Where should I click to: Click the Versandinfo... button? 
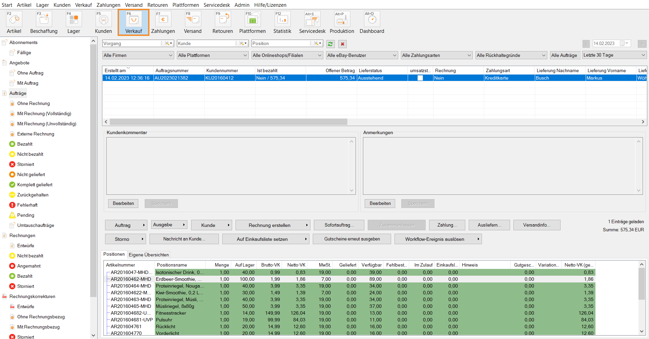tap(536, 225)
